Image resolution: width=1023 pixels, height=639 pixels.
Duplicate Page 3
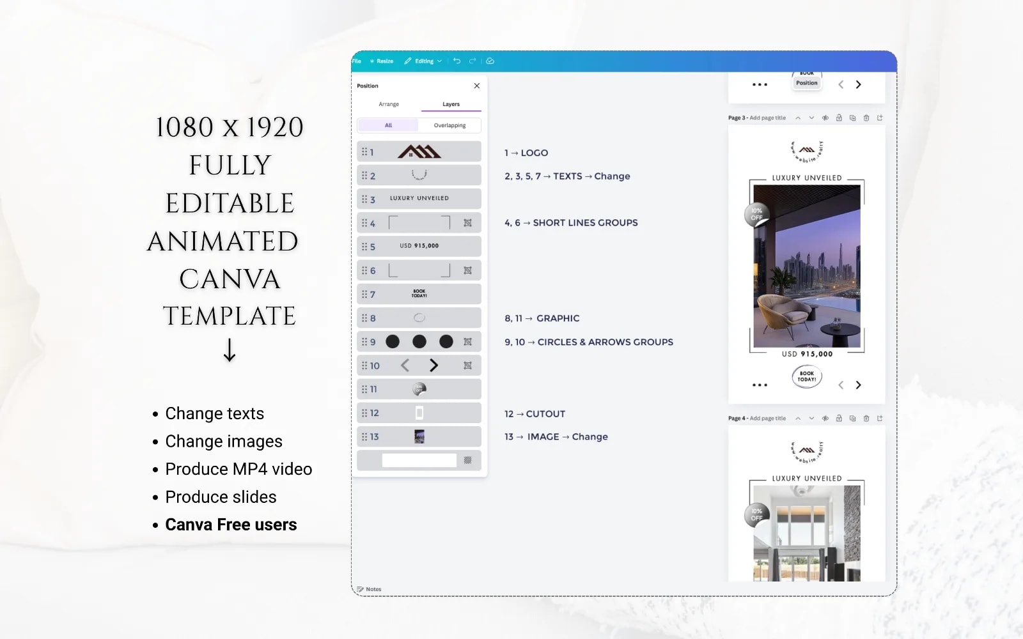[x=852, y=118]
